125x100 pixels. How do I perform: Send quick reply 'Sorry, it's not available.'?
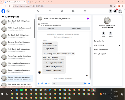[54, 71]
